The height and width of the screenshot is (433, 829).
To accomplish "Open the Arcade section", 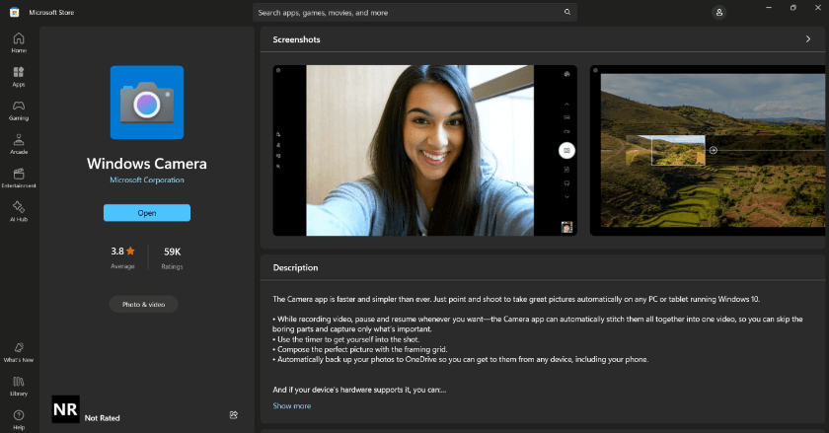I will coord(19,144).
